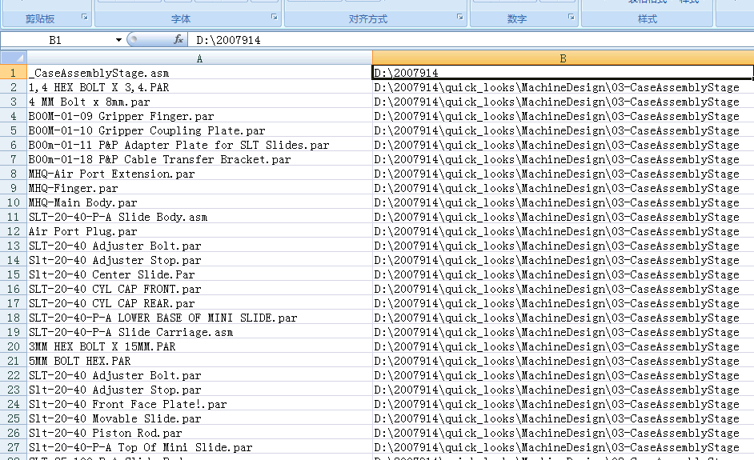Click cell SLT-20-40 CYL CAP REAR.par
Viewport: 754px width, 460px height.
[199, 303]
